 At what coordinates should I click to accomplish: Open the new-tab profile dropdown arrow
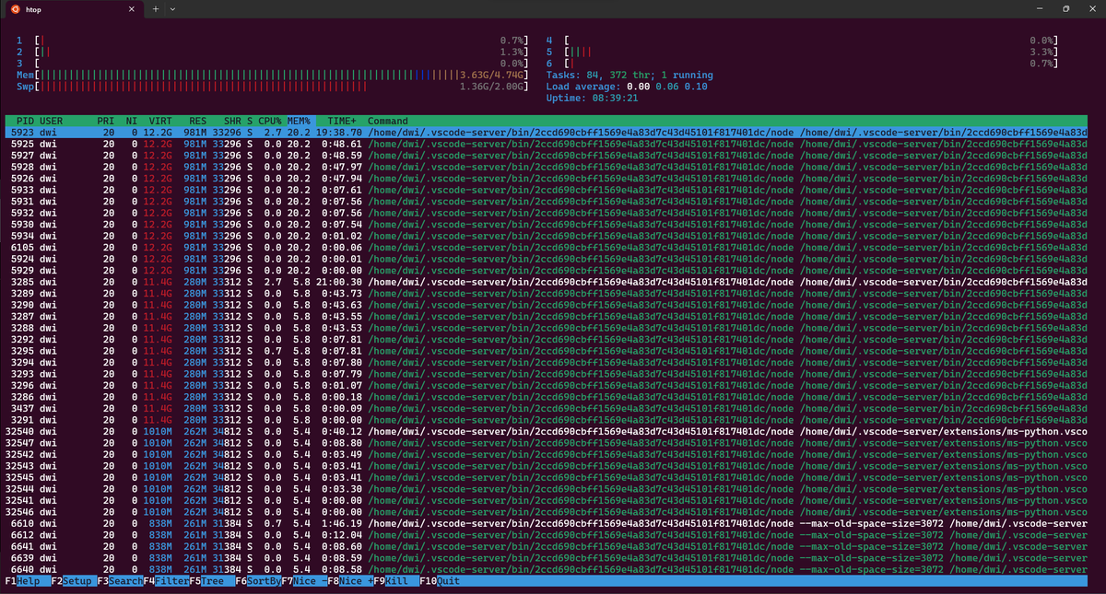coord(173,8)
